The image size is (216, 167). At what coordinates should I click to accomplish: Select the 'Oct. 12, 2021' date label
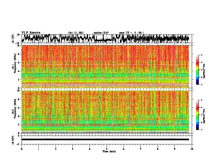(x=76, y=33)
